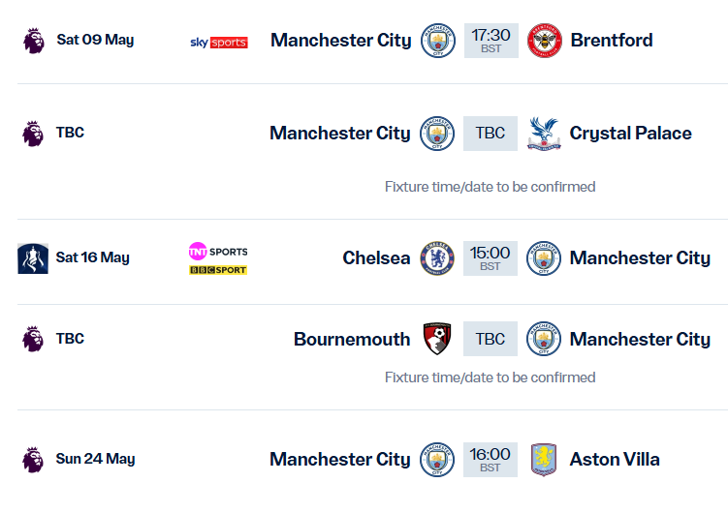Click the FA Cup competition icon

point(33,258)
